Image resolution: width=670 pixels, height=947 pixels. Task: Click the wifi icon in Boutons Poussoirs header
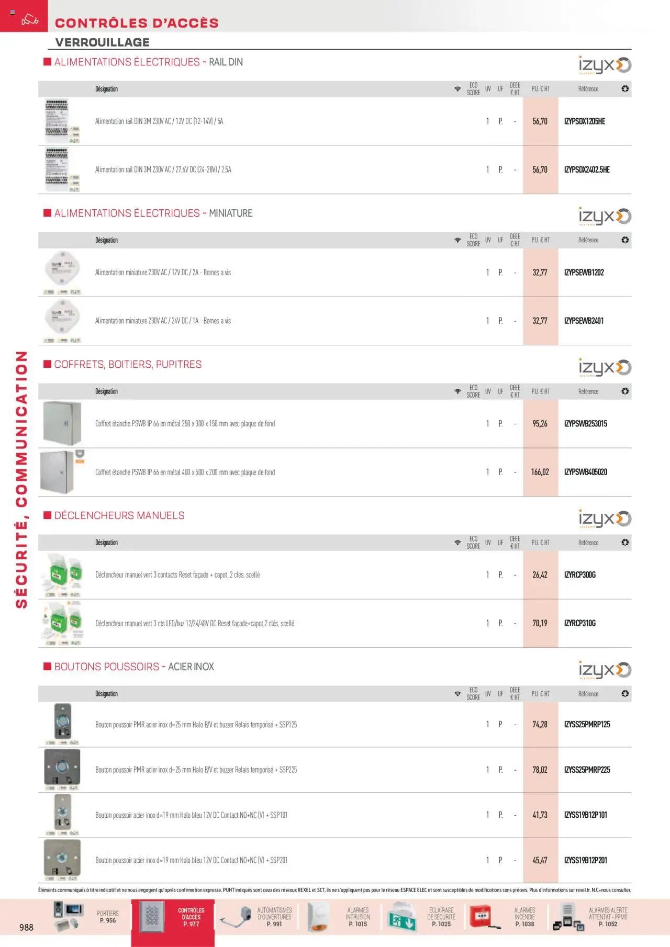(457, 694)
